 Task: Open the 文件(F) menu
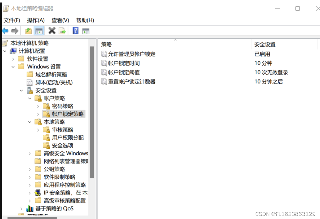coord(12,20)
